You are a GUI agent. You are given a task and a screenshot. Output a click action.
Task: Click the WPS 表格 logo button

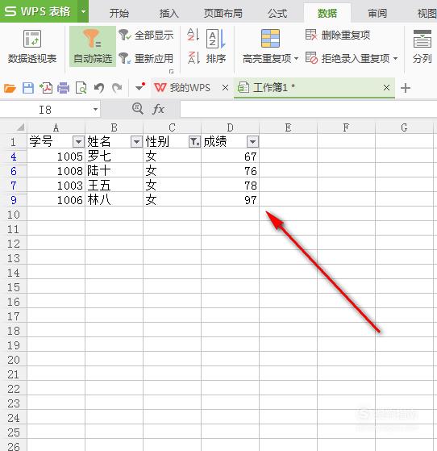tap(39, 11)
